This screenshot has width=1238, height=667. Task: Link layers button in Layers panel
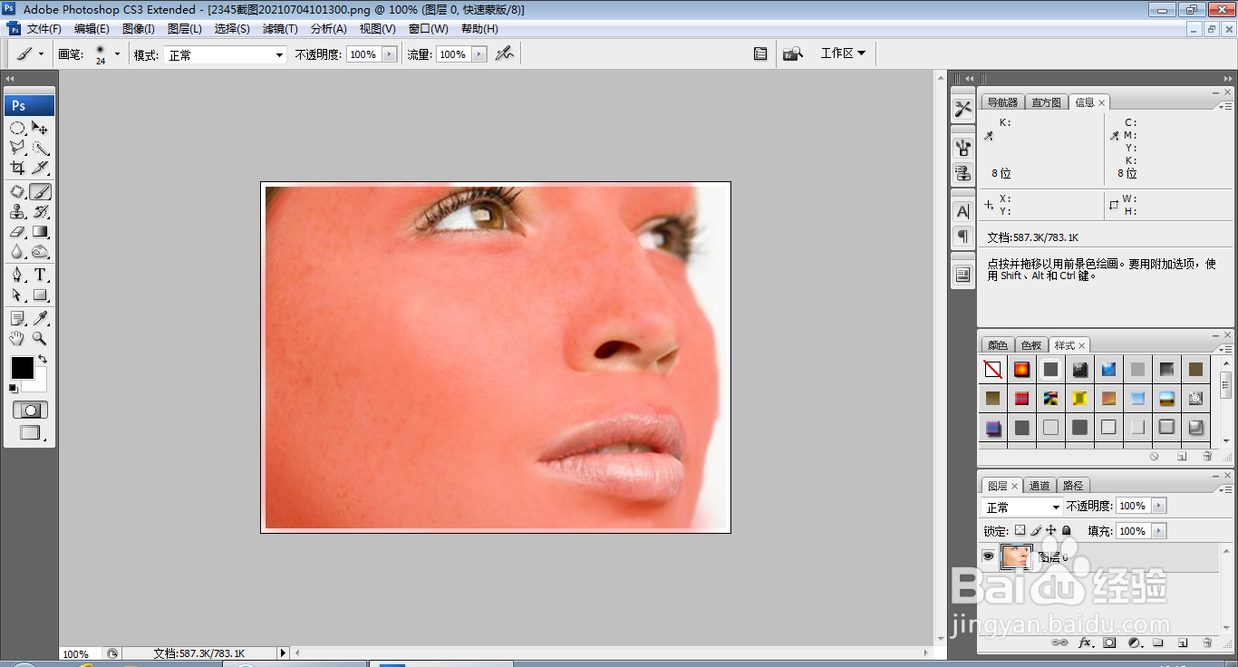point(1059,643)
